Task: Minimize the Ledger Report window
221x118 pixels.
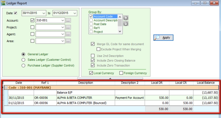Action: [195, 3]
